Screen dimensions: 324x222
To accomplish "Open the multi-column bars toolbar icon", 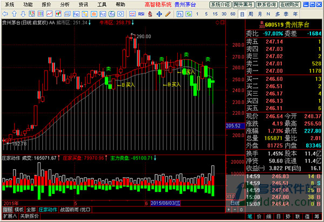I will tap(40, 14).
